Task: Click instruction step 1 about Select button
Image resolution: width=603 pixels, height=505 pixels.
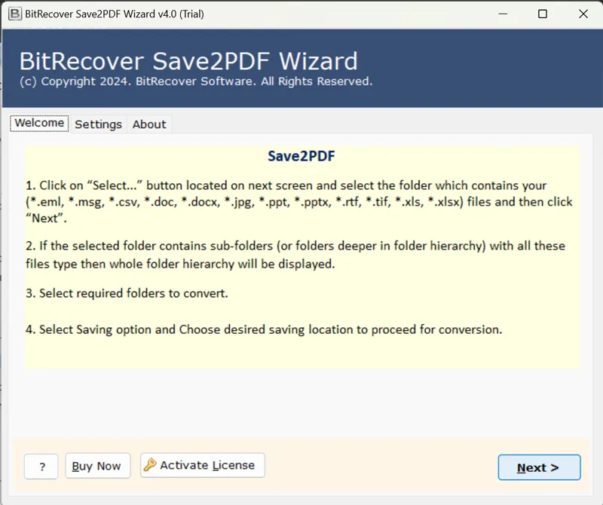Action: pyautogui.click(x=299, y=201)
